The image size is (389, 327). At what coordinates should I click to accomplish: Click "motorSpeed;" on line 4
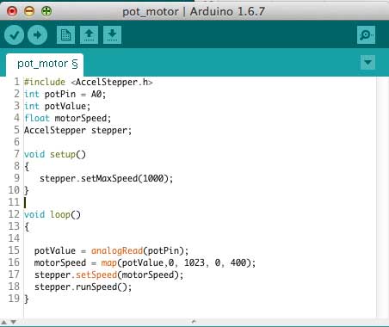pos(83,118)
